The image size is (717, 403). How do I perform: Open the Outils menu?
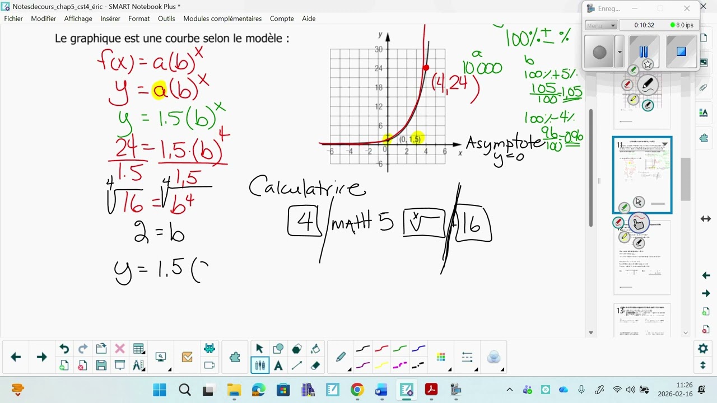[x=166, y=18]
